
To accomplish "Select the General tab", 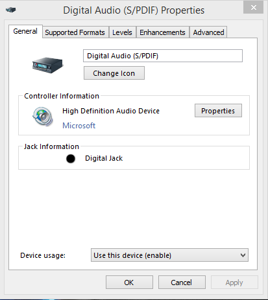I will (25, 32).
